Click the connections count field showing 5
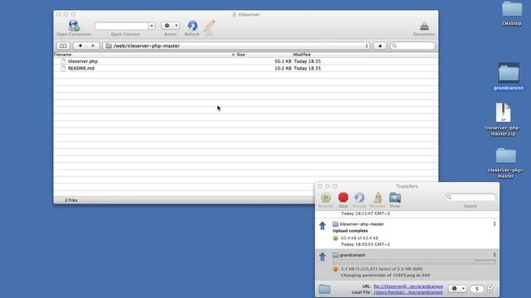The width and height of the screenshot is (531, 298). [477, 289]
